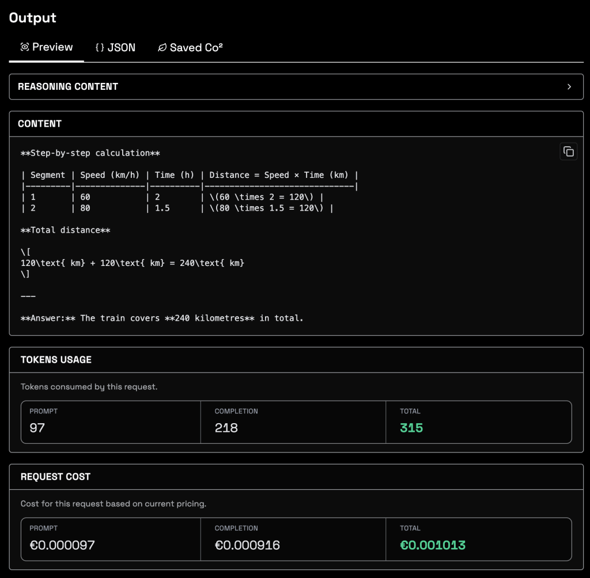Open the Saved Co² tab label
590x578 pixels.
pyautogui.click(x=196, y=48)
